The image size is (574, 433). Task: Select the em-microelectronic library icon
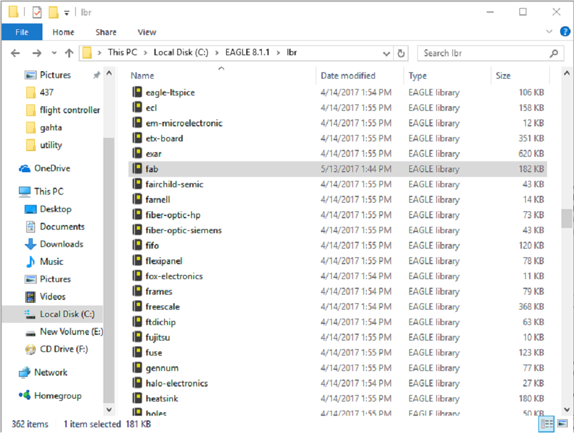(x=137, y=123)
